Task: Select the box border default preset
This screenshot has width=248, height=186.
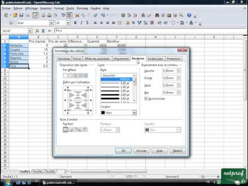Action: click(70, 75)
